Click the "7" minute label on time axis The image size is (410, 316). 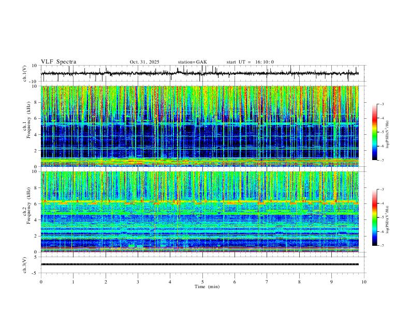(x=267, y=282)
